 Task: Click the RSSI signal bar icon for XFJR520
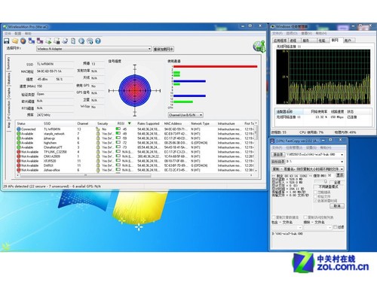click(x=118, y=161)
